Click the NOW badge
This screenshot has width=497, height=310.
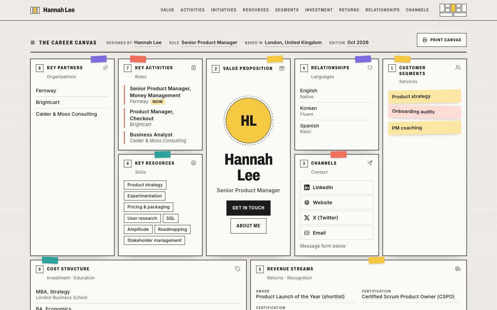pos(158,102)
